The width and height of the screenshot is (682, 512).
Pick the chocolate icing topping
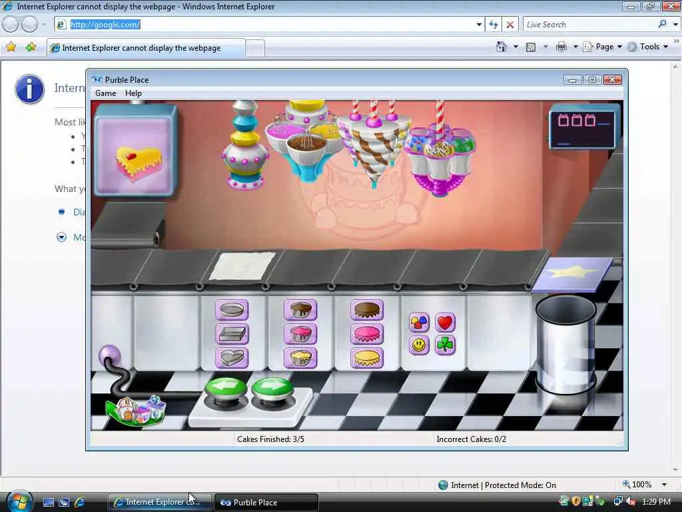(x=367, y=310)
